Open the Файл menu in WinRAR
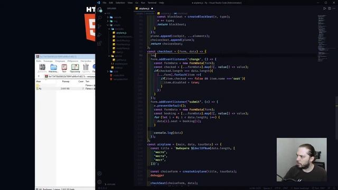The image size is (338, 190). coord(39,61)
